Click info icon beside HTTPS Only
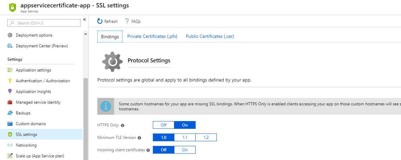 (123, 125)
